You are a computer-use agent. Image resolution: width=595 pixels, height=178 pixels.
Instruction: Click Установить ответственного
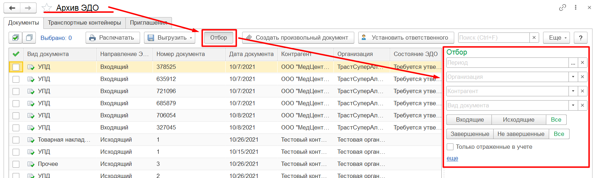[407, 37]
